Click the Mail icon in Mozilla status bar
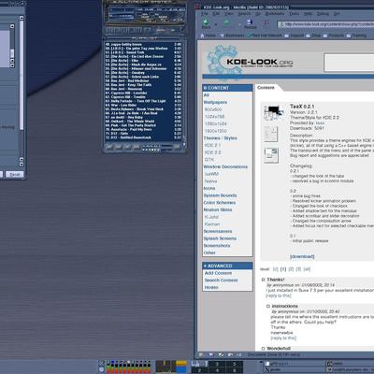 pyautogui.click(x=211, y=354)
